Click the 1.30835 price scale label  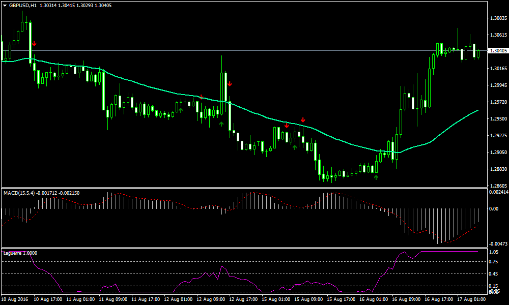click(x=497, y=18)
